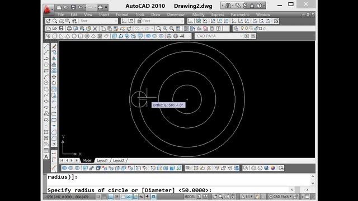Open the layer control dropdown showing 0
The width and height of the screenshot is (358, 201).
pyautogui.click(x=274, y=28)
